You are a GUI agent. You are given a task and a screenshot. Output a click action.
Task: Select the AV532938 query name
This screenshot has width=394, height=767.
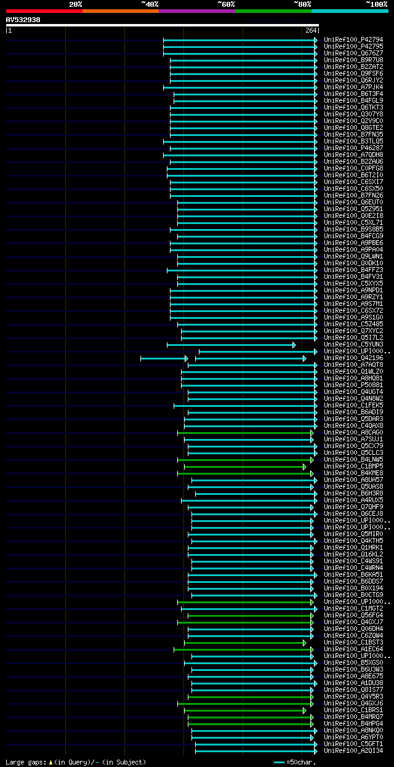pyautogui.click(x=23, y=20)
